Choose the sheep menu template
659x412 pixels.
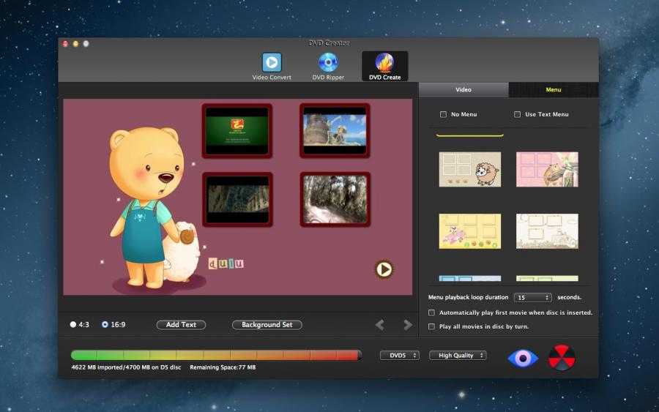(x=470, y=169)
